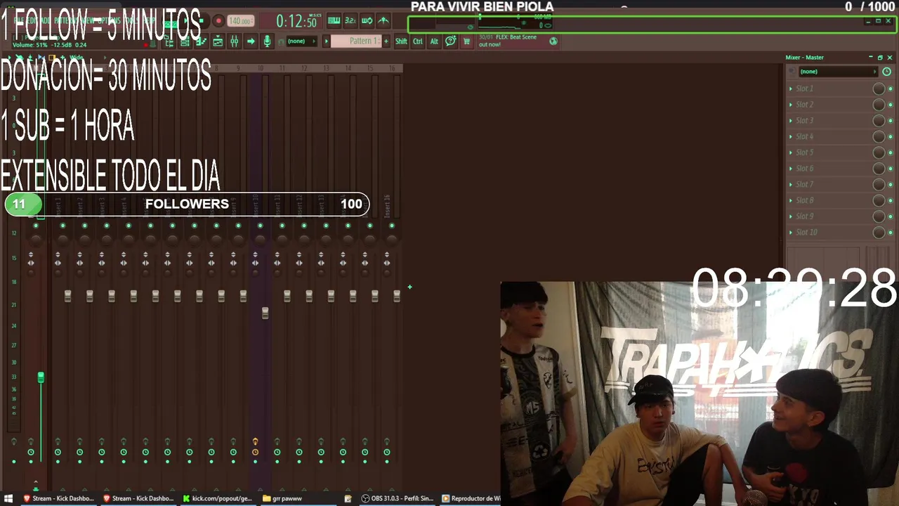
Task: Click the record button in the transport
Action: [x=218, y=21]
